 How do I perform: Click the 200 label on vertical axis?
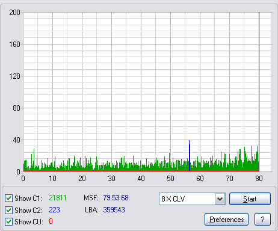(14, 13)
